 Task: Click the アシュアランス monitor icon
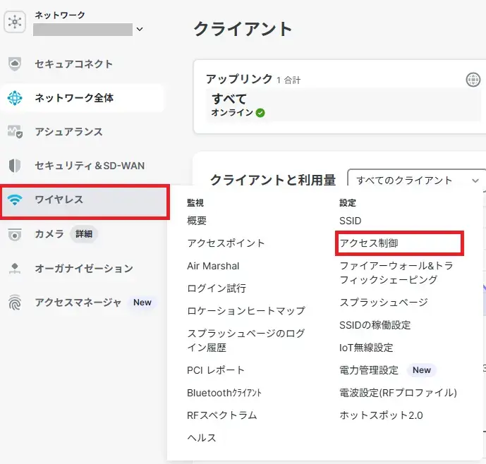pos(14,132)
